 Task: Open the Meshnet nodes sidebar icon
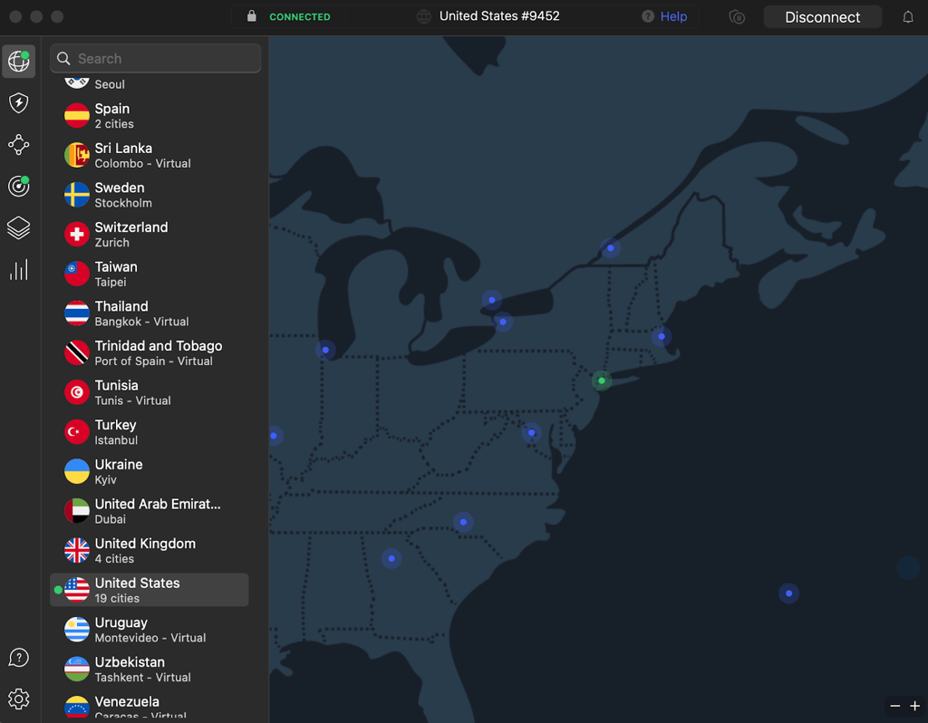[x=18, y=144]
